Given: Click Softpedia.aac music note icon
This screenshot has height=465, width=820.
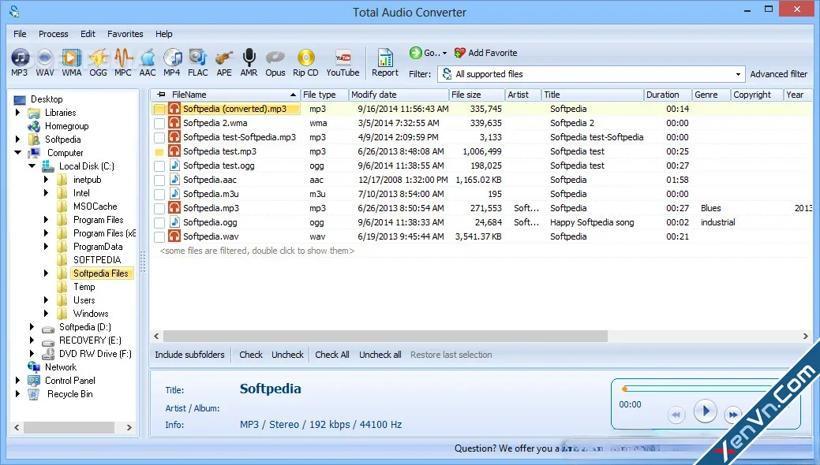Looking at the screenshot, I should tap(174, 179).
